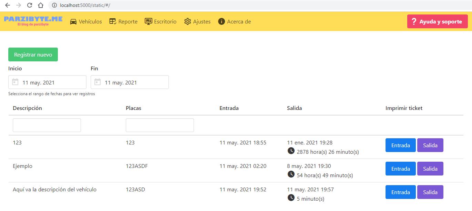
Task: Click the Parzibyte.me logo
Action: (33, 21)
